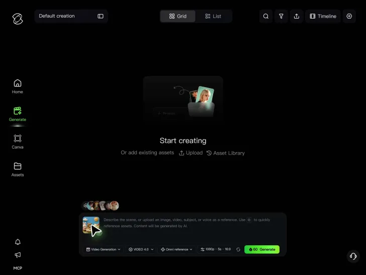Click the @ reference key in the prompt hint

point(249,220)
